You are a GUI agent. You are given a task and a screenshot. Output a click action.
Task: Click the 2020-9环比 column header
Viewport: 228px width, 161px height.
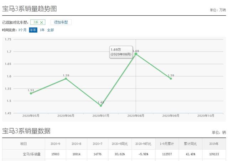click(x=143, y=144)
